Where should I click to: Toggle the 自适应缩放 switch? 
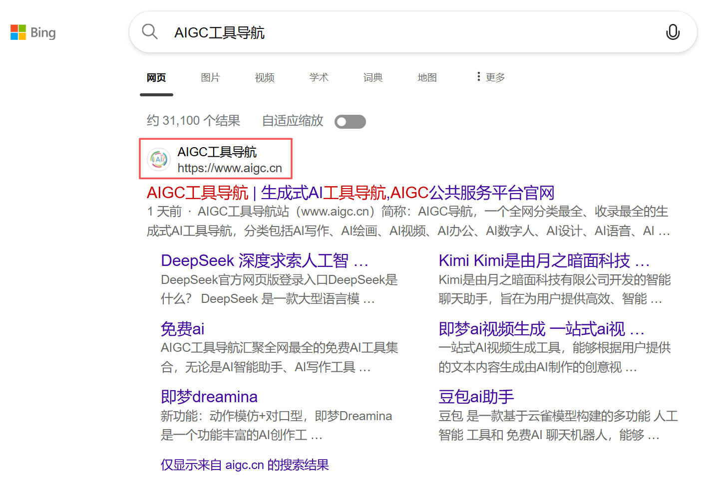coord(350,122)
